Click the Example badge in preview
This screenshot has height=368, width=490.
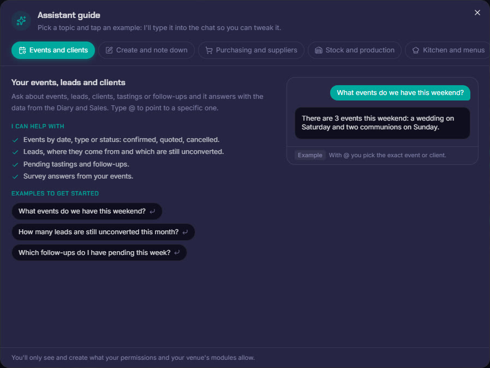pos(310,156)
